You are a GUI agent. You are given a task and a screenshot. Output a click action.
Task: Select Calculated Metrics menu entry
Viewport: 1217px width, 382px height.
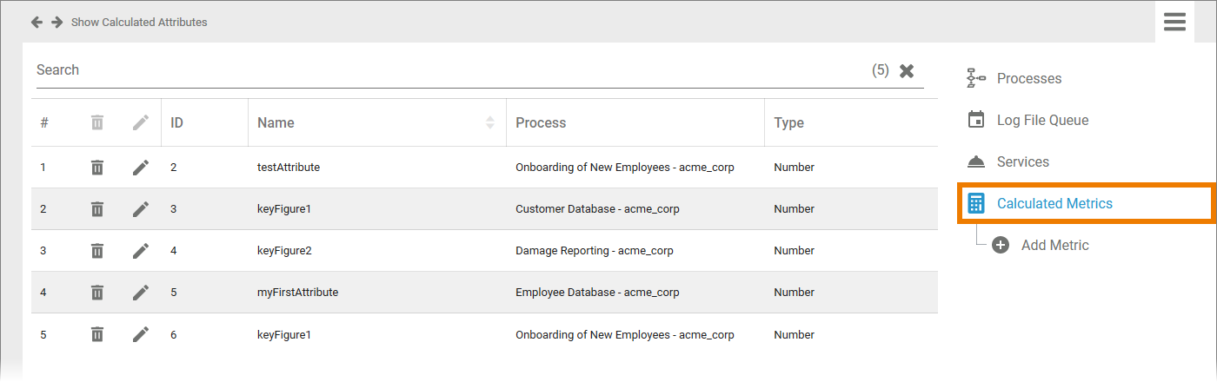1054,204
